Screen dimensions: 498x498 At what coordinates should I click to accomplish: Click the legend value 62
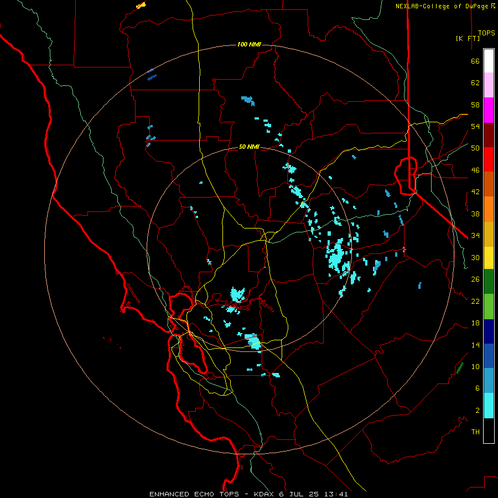point(475,83)
